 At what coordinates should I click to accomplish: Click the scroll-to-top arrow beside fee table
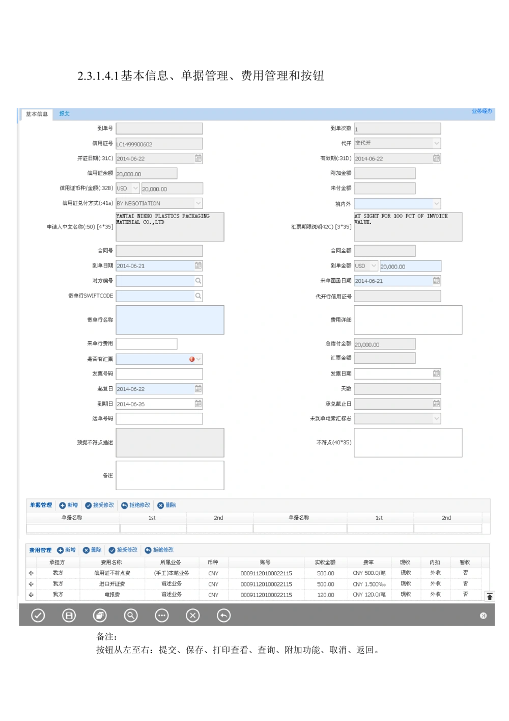click(489, 595)
